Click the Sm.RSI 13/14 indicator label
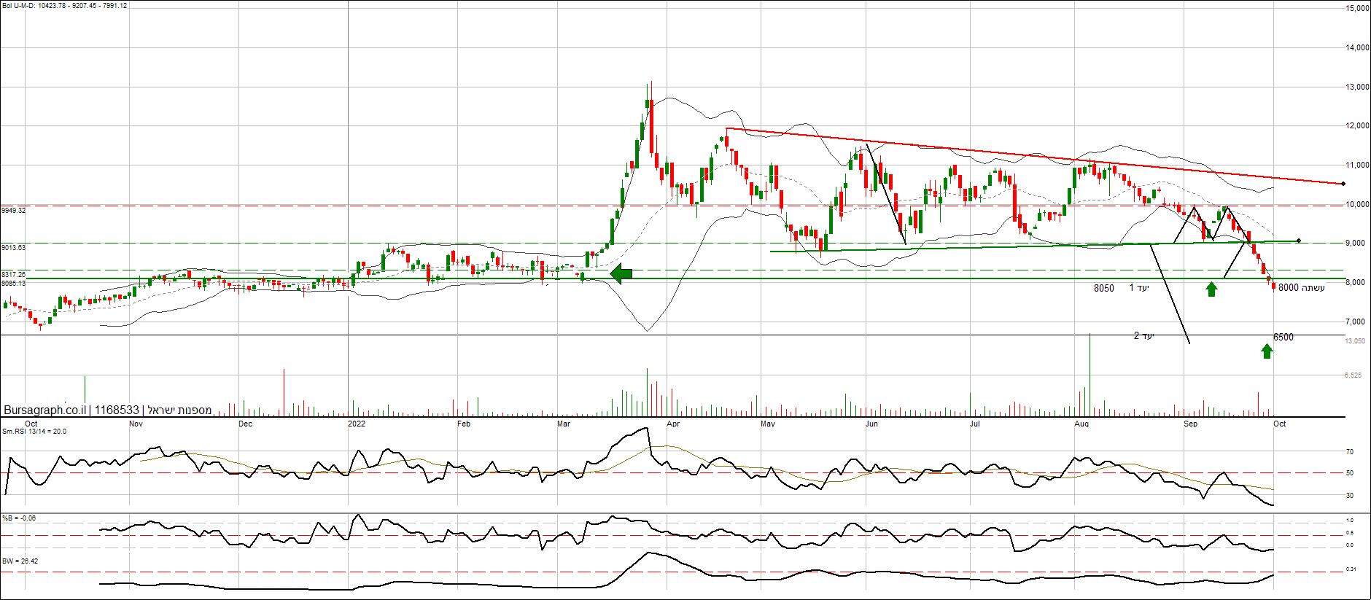 [x=34, y=432]
